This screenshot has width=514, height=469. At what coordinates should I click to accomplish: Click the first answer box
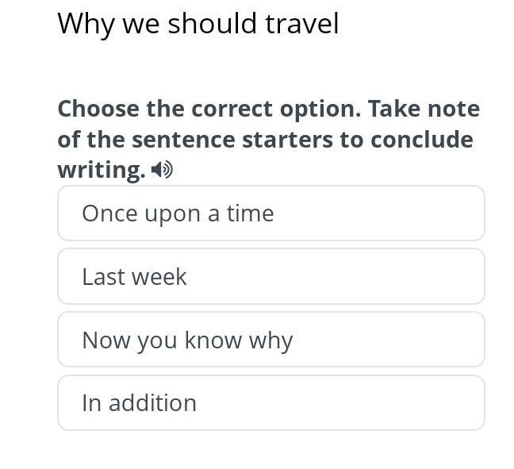click(270, 213)
